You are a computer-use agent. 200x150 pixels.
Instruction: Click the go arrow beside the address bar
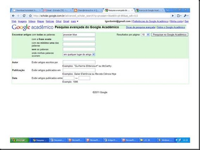click(x=173, y=16)
